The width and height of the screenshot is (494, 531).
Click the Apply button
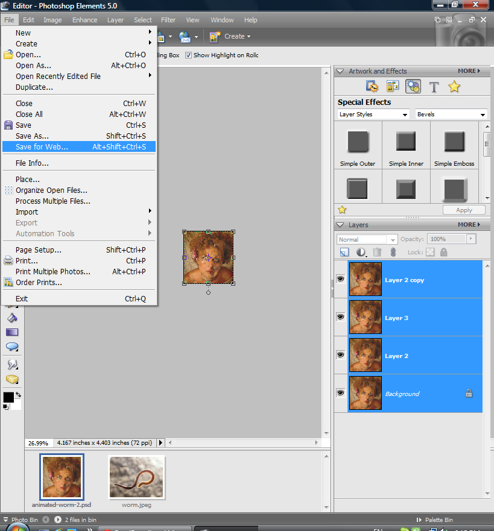464,210
